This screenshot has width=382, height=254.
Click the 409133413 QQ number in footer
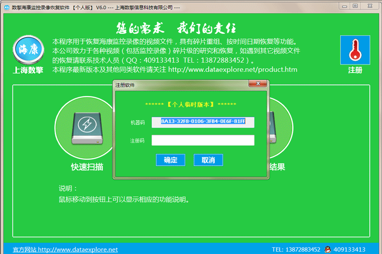point(349,249)
